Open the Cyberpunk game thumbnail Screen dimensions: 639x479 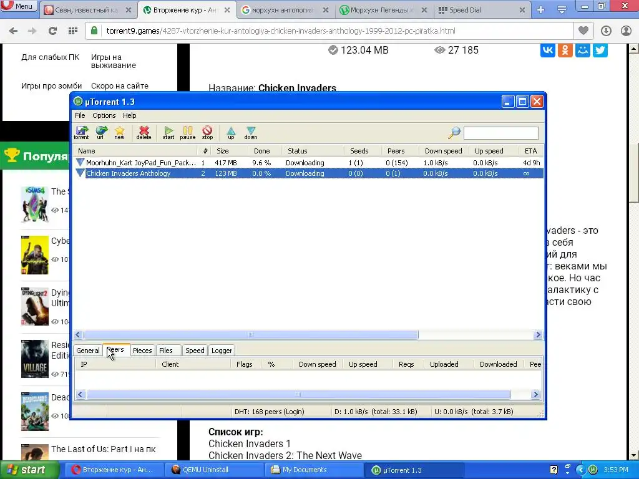35,255
